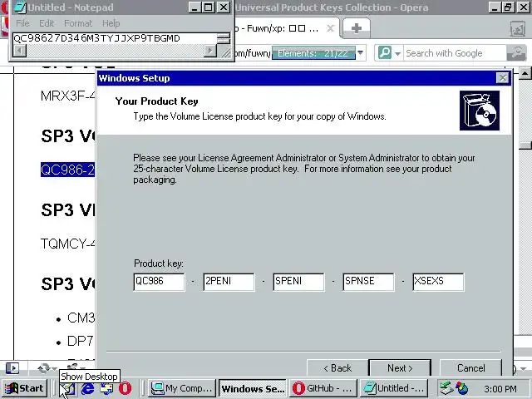Close the Fuwn/xp tab in Opera
The height and width of the screenshot is (399, 532).
pos(330,28)
